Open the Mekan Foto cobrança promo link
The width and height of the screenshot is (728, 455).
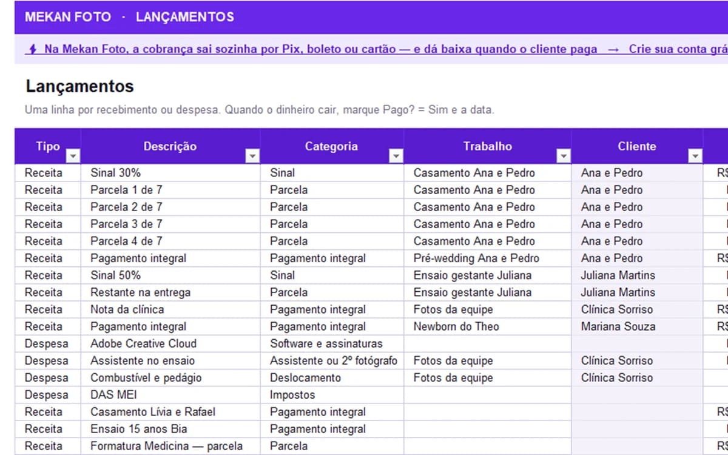point(377,49)
